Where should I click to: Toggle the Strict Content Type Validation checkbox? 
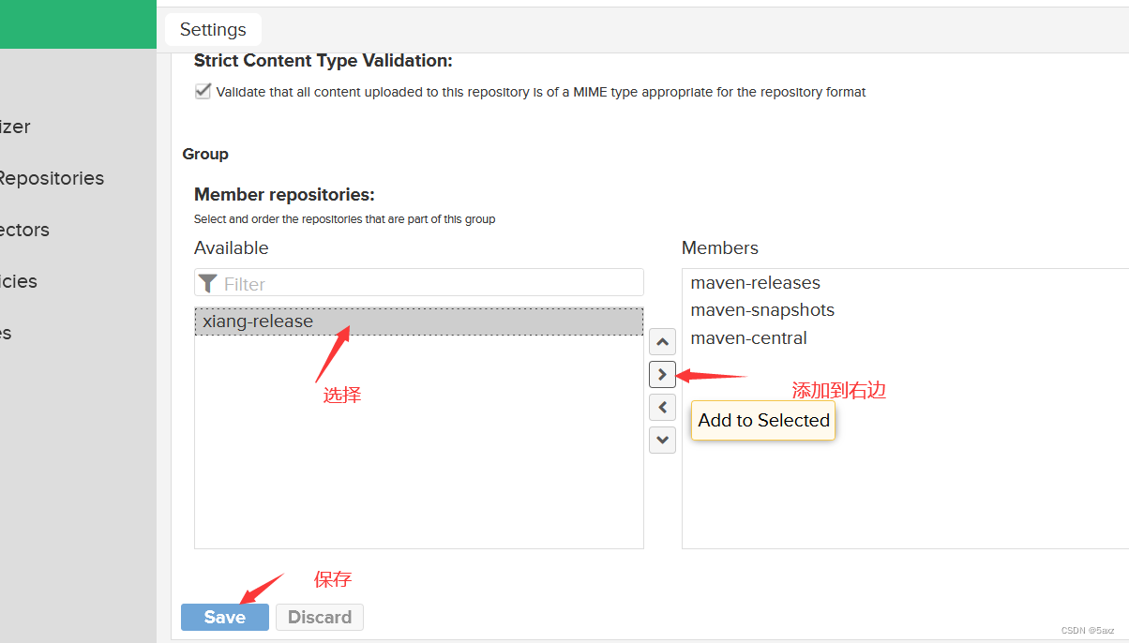203,92
